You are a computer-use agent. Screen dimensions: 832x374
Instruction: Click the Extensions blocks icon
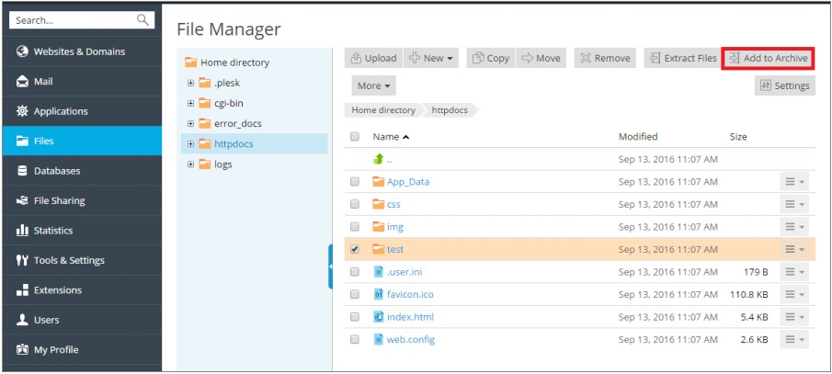pyautogui.click(x=22, y=289)
